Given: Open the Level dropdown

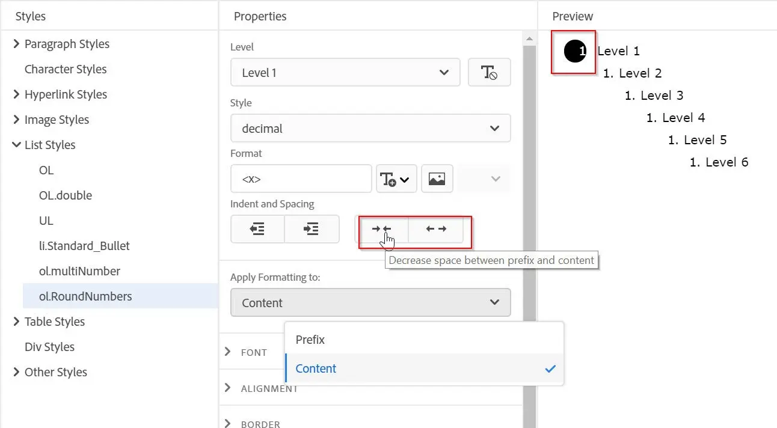Looking at the screenshot, I should (x=345, y=72).
